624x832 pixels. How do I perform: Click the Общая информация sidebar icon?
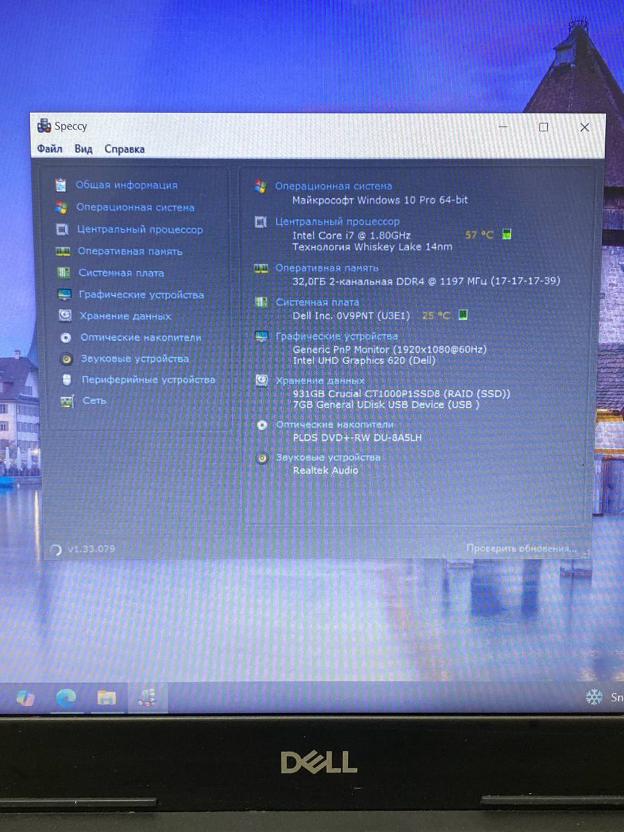tap(60, 185)
